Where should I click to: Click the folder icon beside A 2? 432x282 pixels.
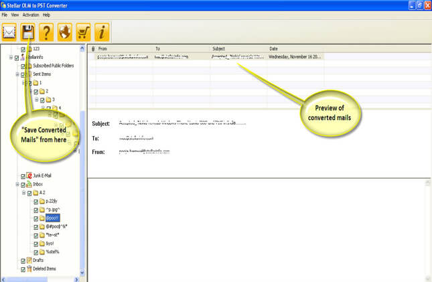point(35,193)
